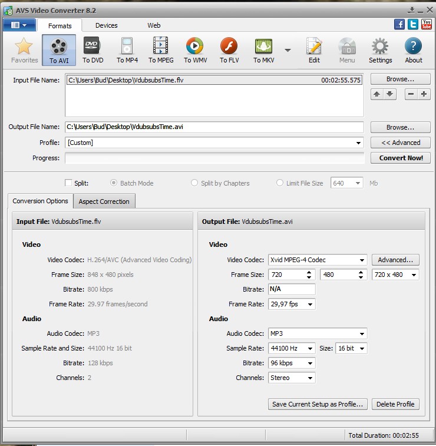Click the AVS app logo in title bar

pyautogui.click(x=8, y=11)
